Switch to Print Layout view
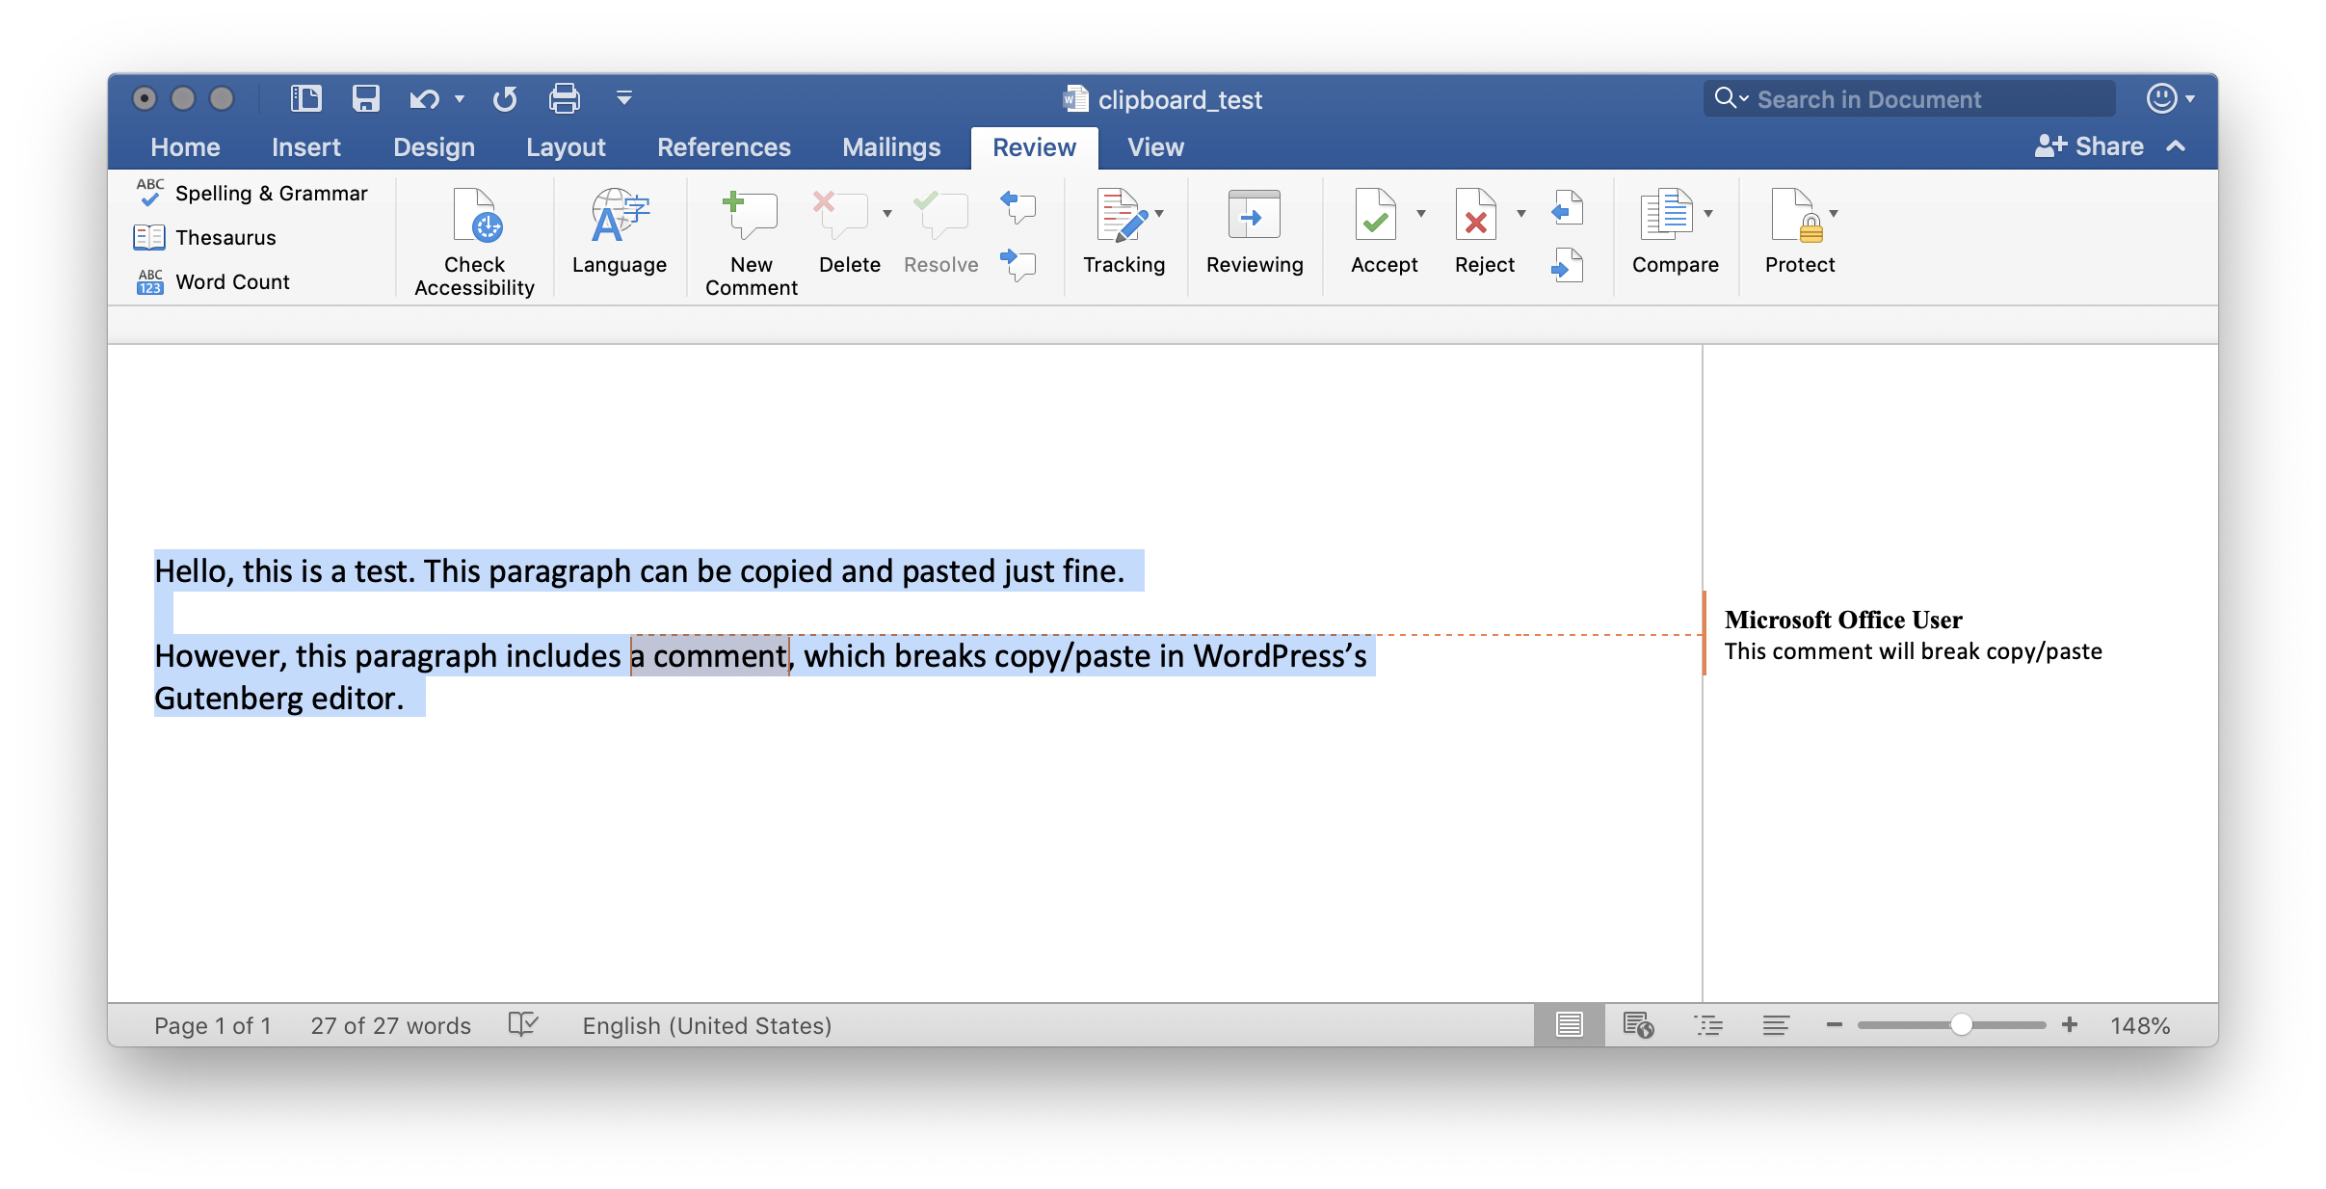This screenshot has width=2326, height=1189. pyautogui.click(x=1569, y=1025)
